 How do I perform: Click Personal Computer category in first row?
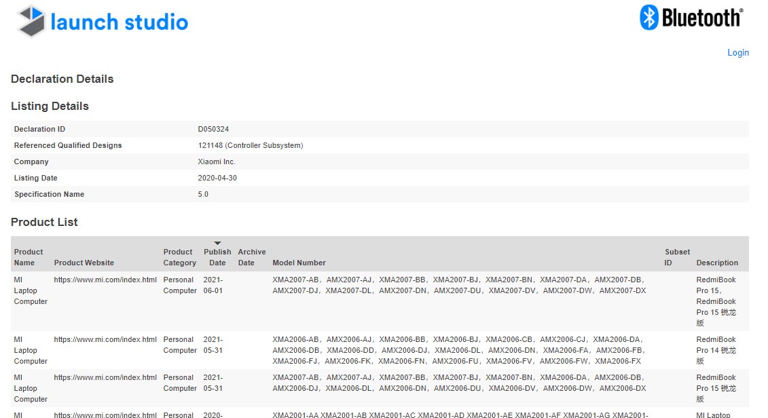[180, 285]
